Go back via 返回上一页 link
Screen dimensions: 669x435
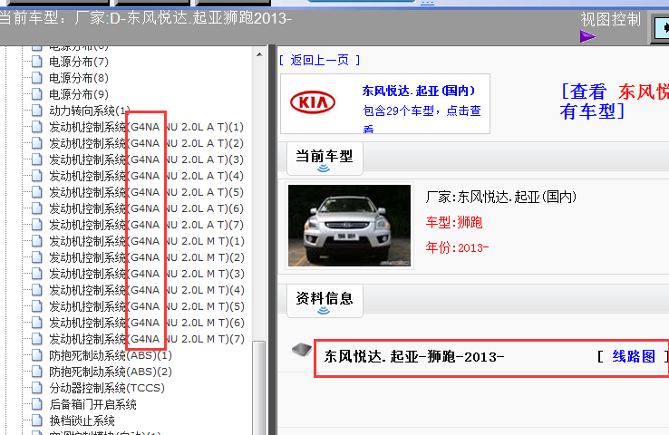pyautogui.click(x=319, y=60)
